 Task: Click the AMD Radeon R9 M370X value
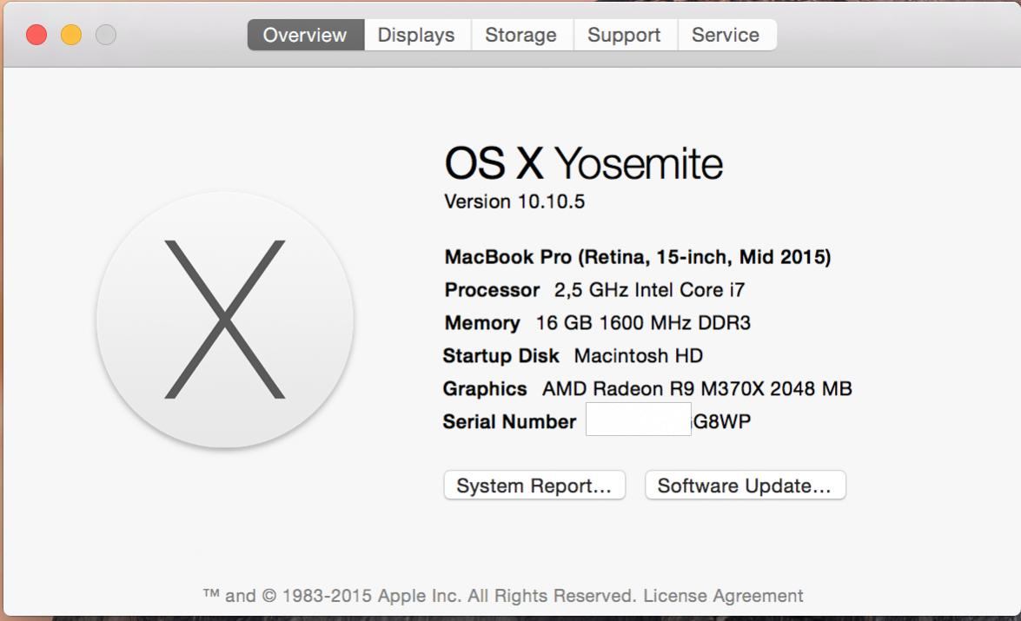click(x=698, y=388)
